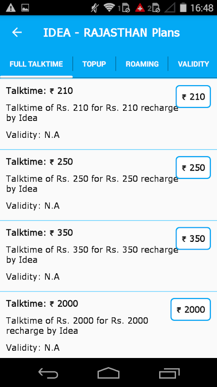The image size is (217, 387).
Task: Select the ₹ 2000 recharge button
Action: pos(190,310)
